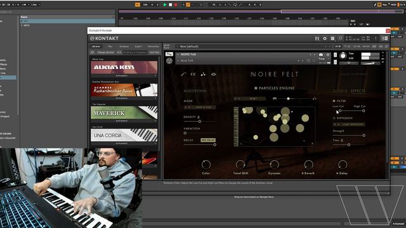The width and height of the screenshot is (406, 228).
Task: Toggle the Reverb on/off dot
Action: point(303,174)
